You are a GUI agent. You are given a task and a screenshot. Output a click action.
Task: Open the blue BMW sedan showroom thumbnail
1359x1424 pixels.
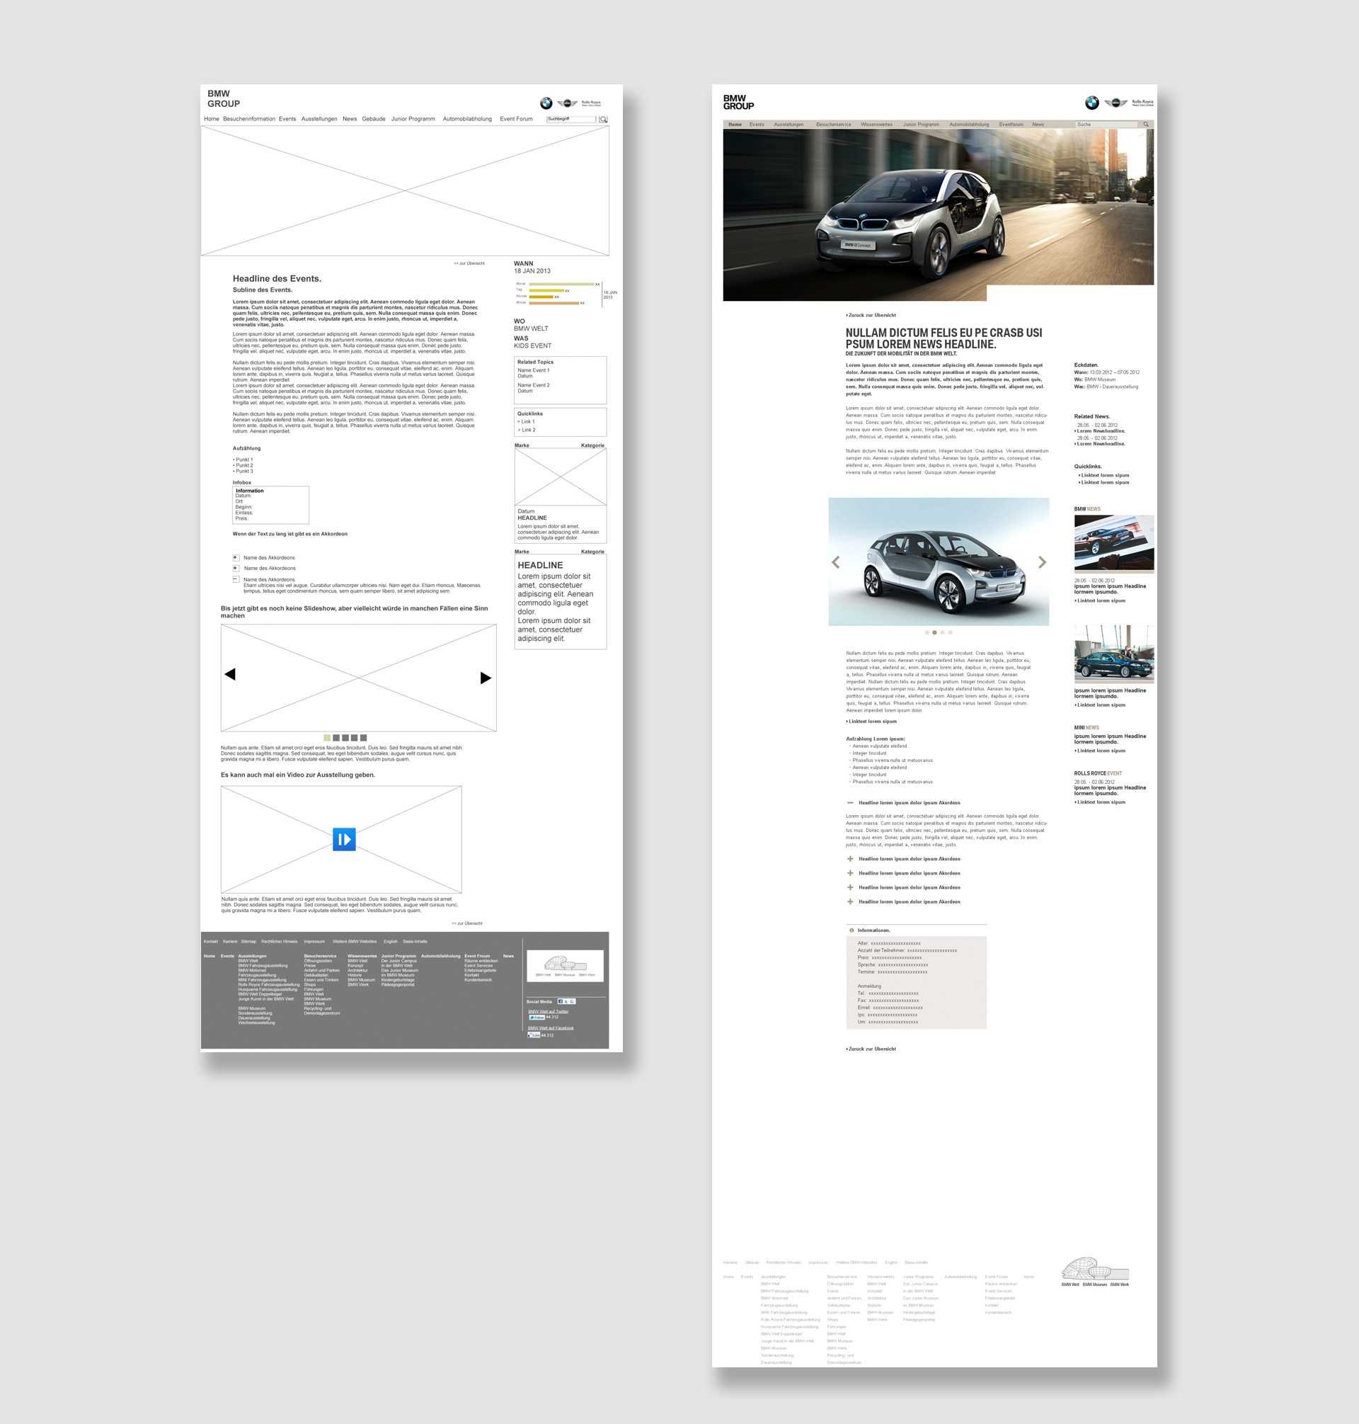click(x=1114, y=654)
